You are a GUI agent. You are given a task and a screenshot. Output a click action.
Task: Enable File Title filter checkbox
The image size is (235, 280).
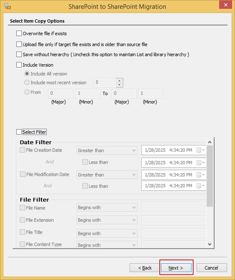[22, 232]
